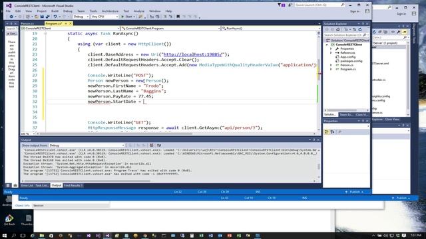Open the Debug menu
Image resolution: width=426 pixels, height=239 pixels.
(x=68, y=11)
